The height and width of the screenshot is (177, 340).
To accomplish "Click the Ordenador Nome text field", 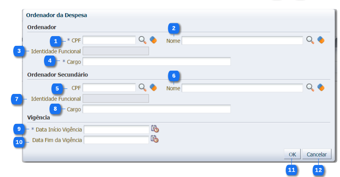I will coord(242,40).
